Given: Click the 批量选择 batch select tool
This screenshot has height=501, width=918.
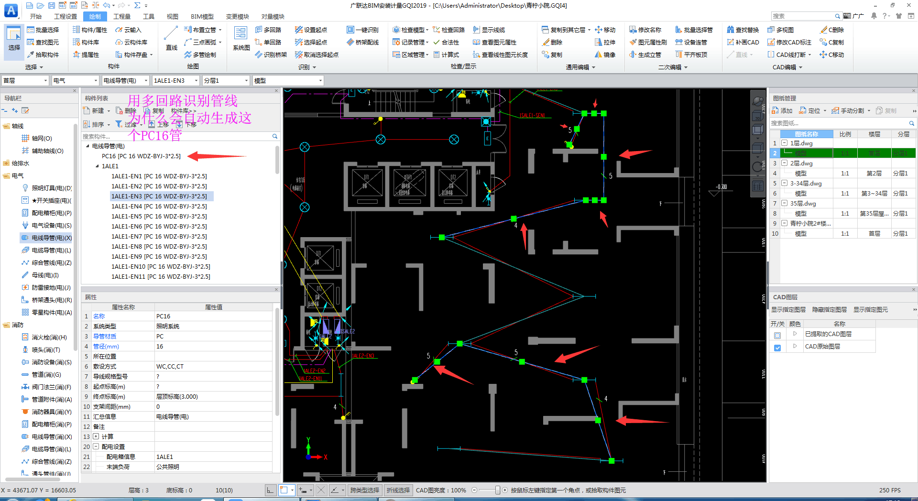Looking at the screenshot, I should click(x=43, y=30).
